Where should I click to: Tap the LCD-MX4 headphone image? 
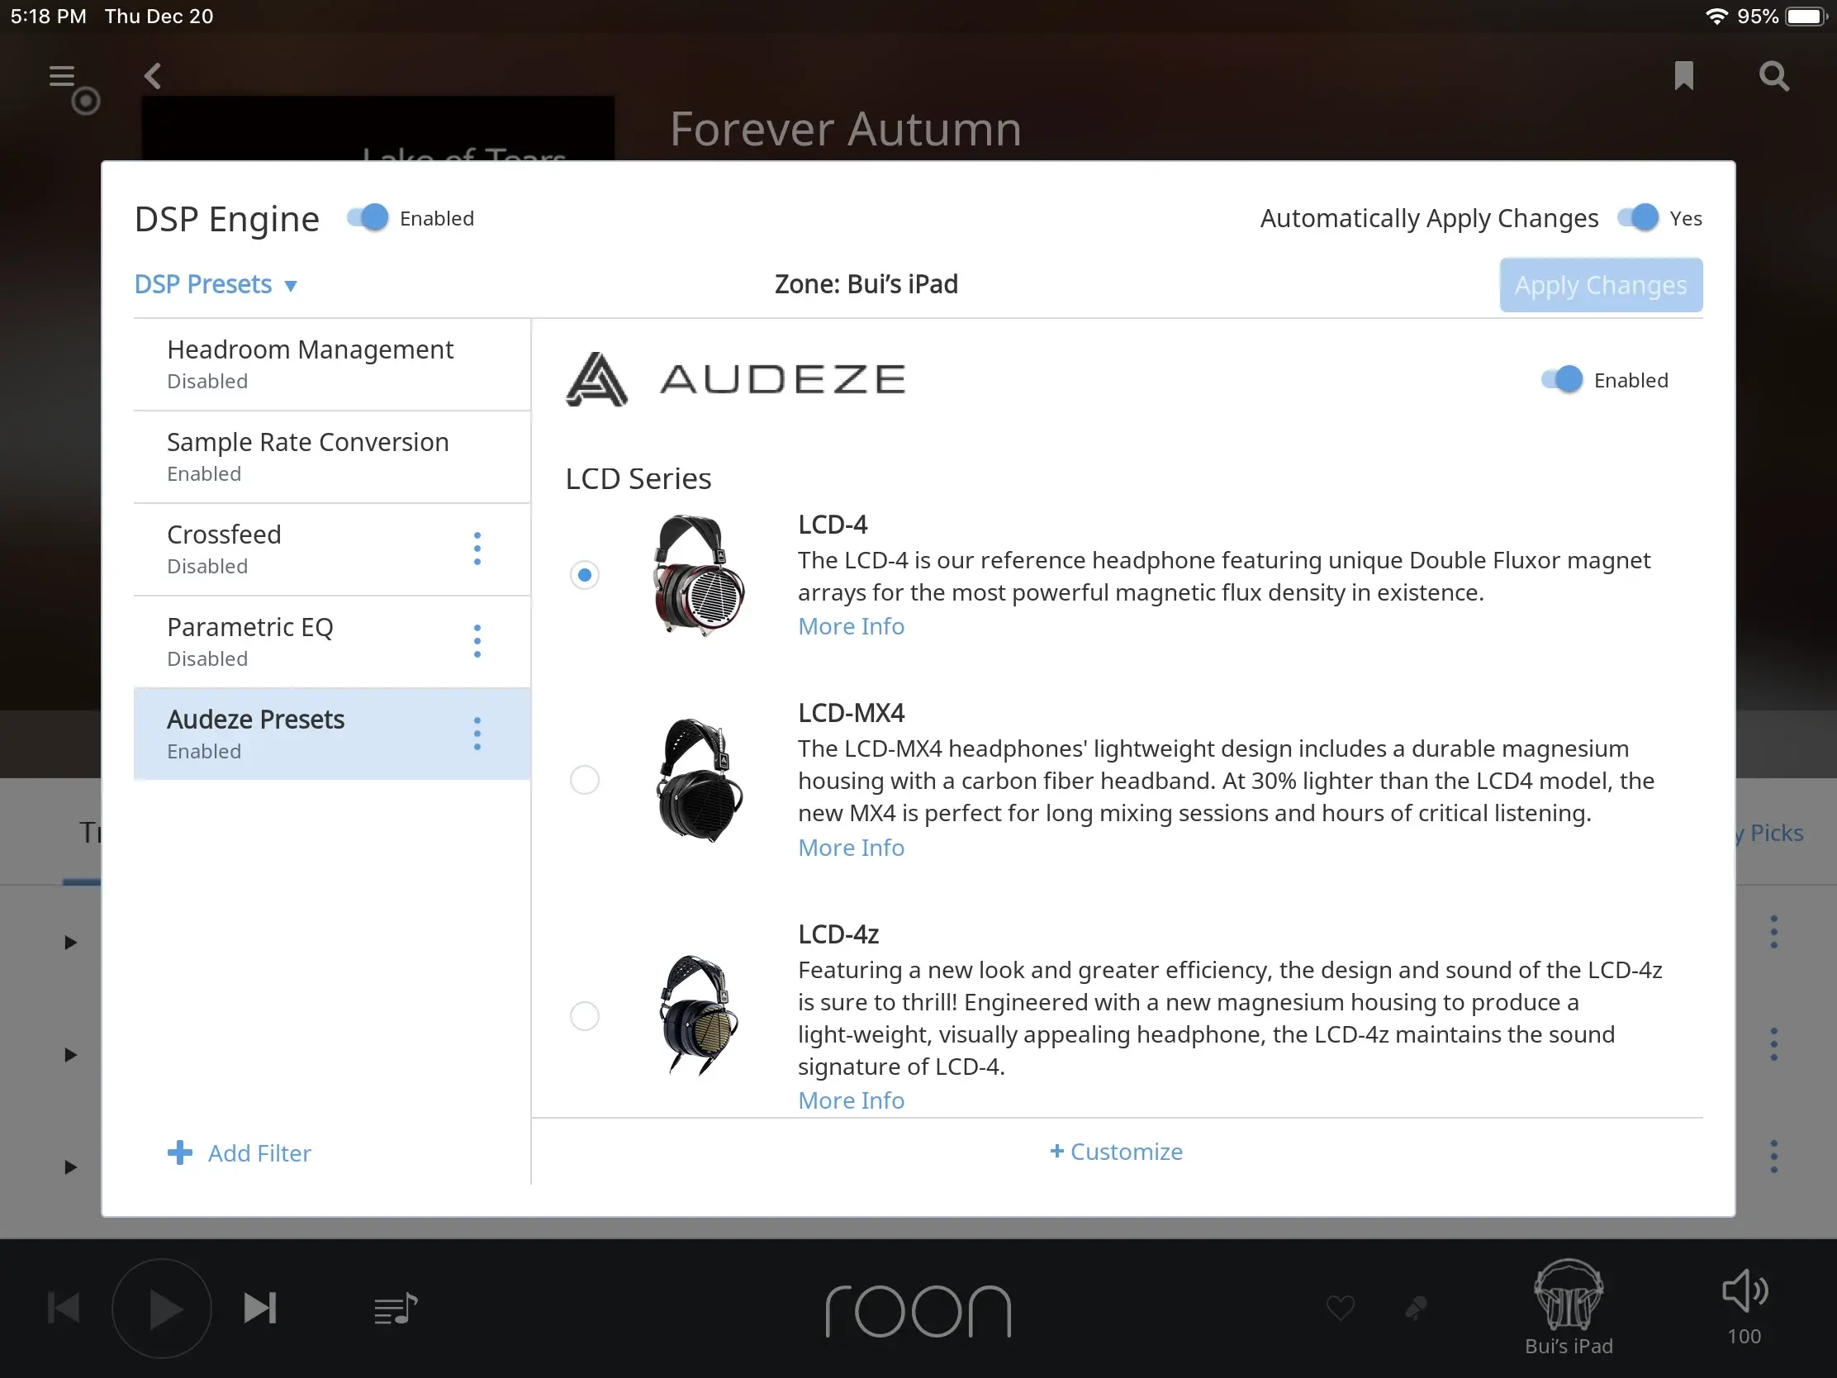tap(699, 780)
